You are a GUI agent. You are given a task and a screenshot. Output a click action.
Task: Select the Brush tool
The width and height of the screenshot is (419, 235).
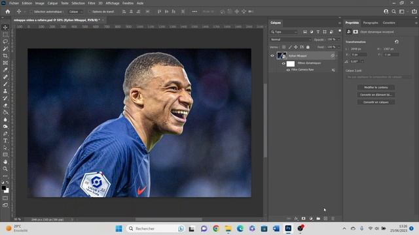5,84
